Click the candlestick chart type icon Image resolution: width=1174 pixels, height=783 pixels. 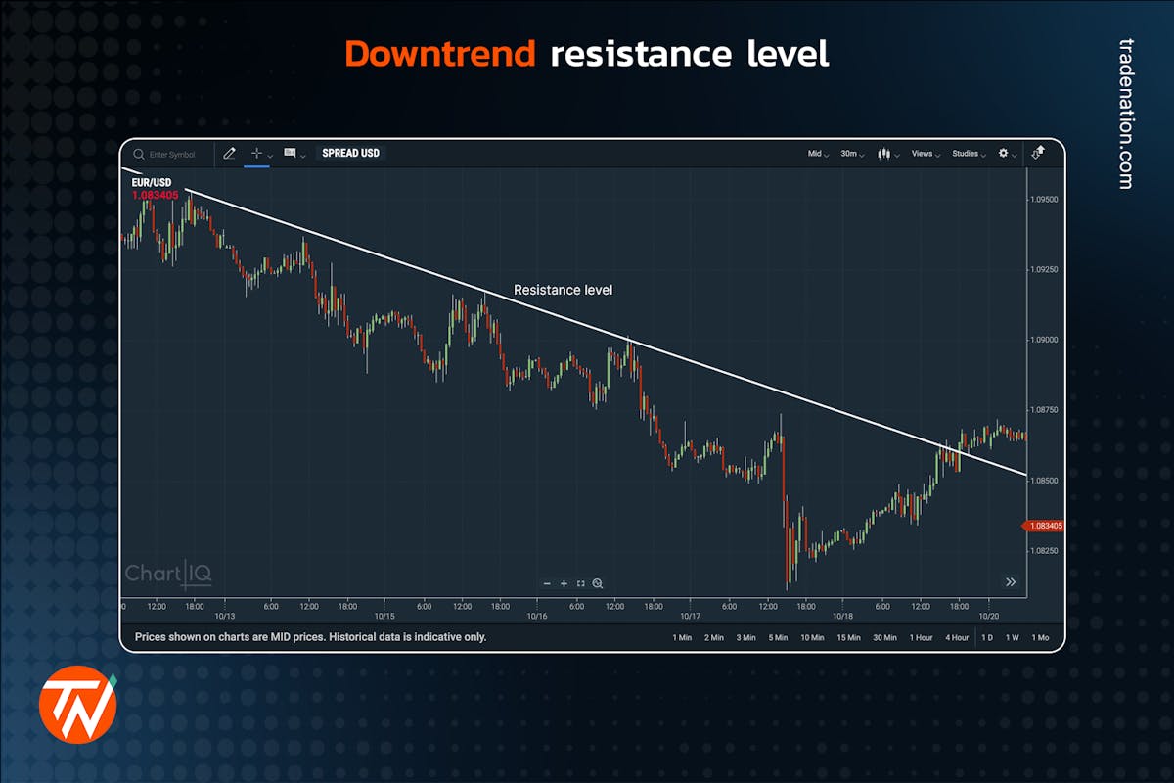click(x=883, y=154)
